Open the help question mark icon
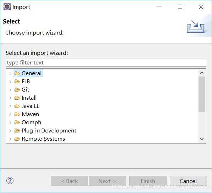This screenshot has width=212, height=193. pos(10,181)
